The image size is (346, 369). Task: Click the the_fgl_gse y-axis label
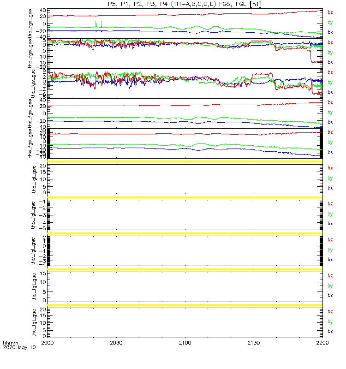tap(34, 323)
